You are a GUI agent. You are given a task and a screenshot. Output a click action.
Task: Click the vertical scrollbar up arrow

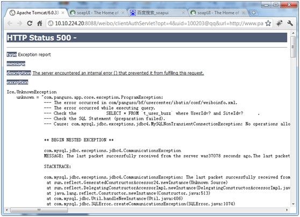(x=293, y=33)
